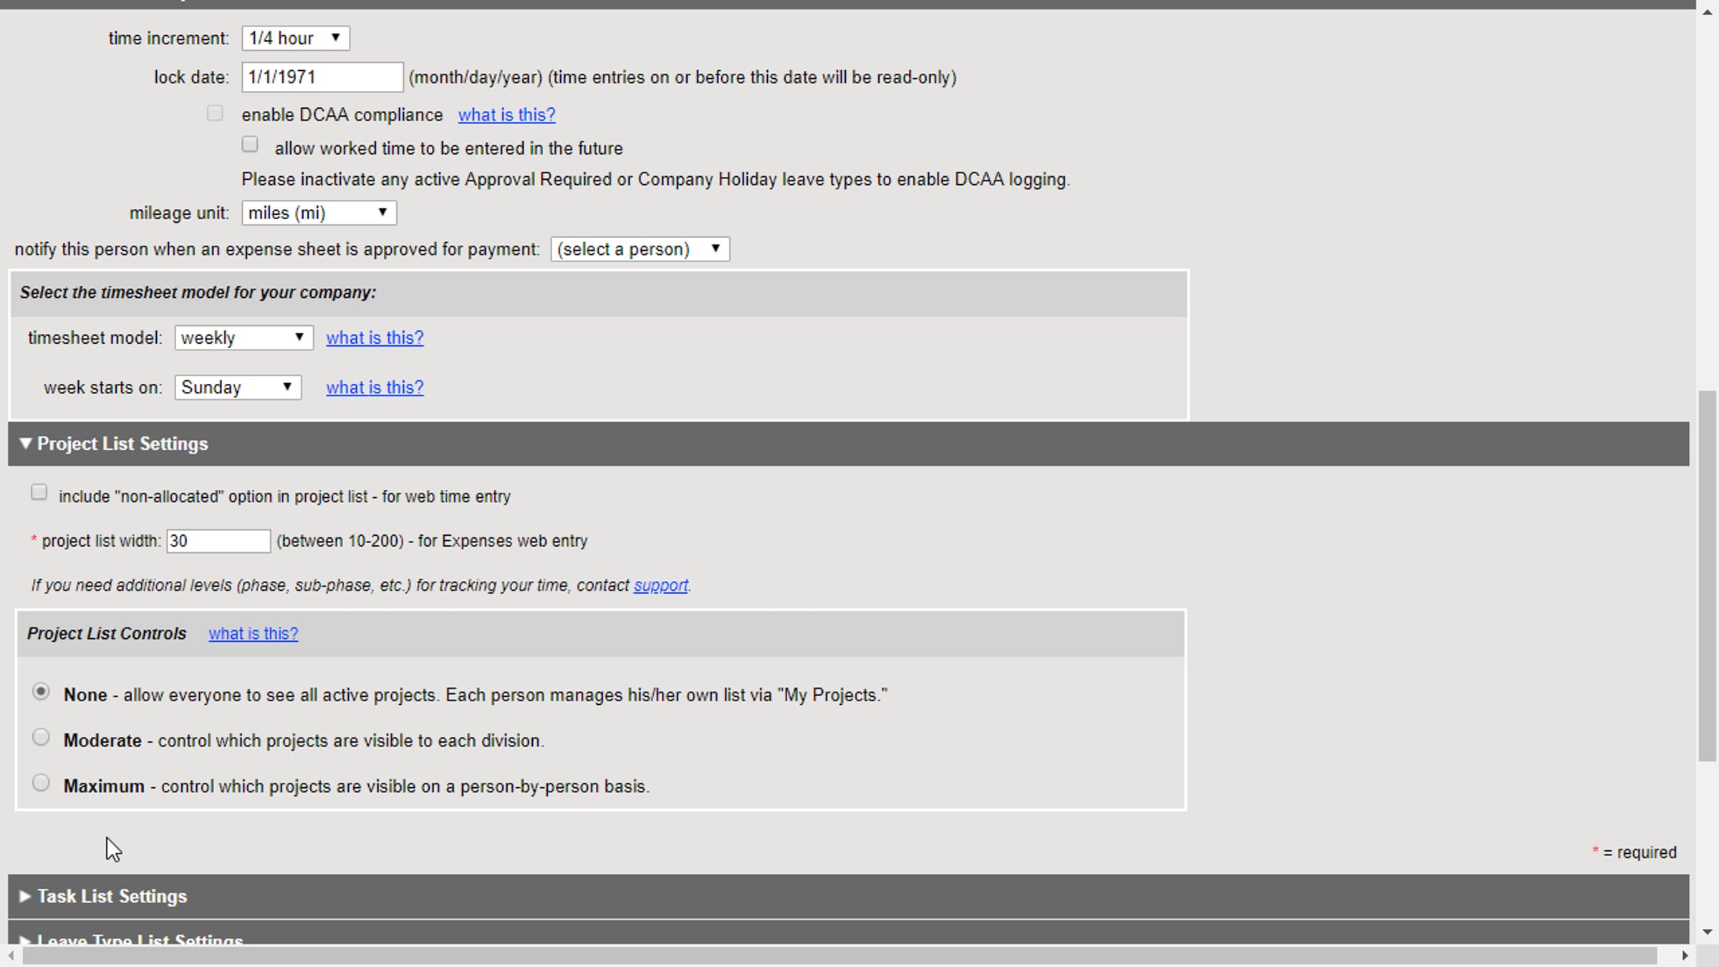Click the lock date input field
1719x967 pixels.
tap(322, 77)
